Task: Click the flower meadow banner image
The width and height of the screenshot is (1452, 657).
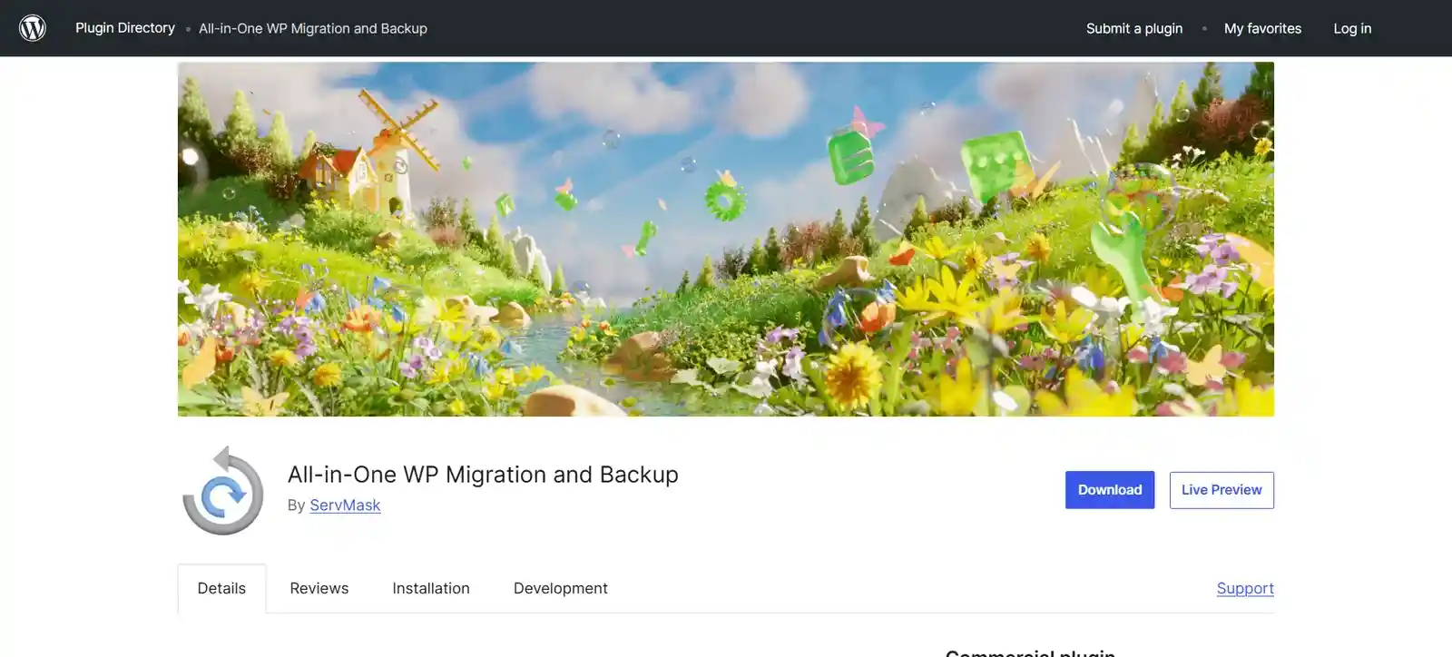Action: [726, 240]
